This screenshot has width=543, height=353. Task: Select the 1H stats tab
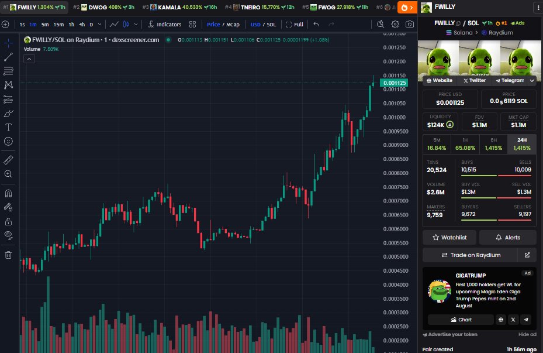(465, 144)
